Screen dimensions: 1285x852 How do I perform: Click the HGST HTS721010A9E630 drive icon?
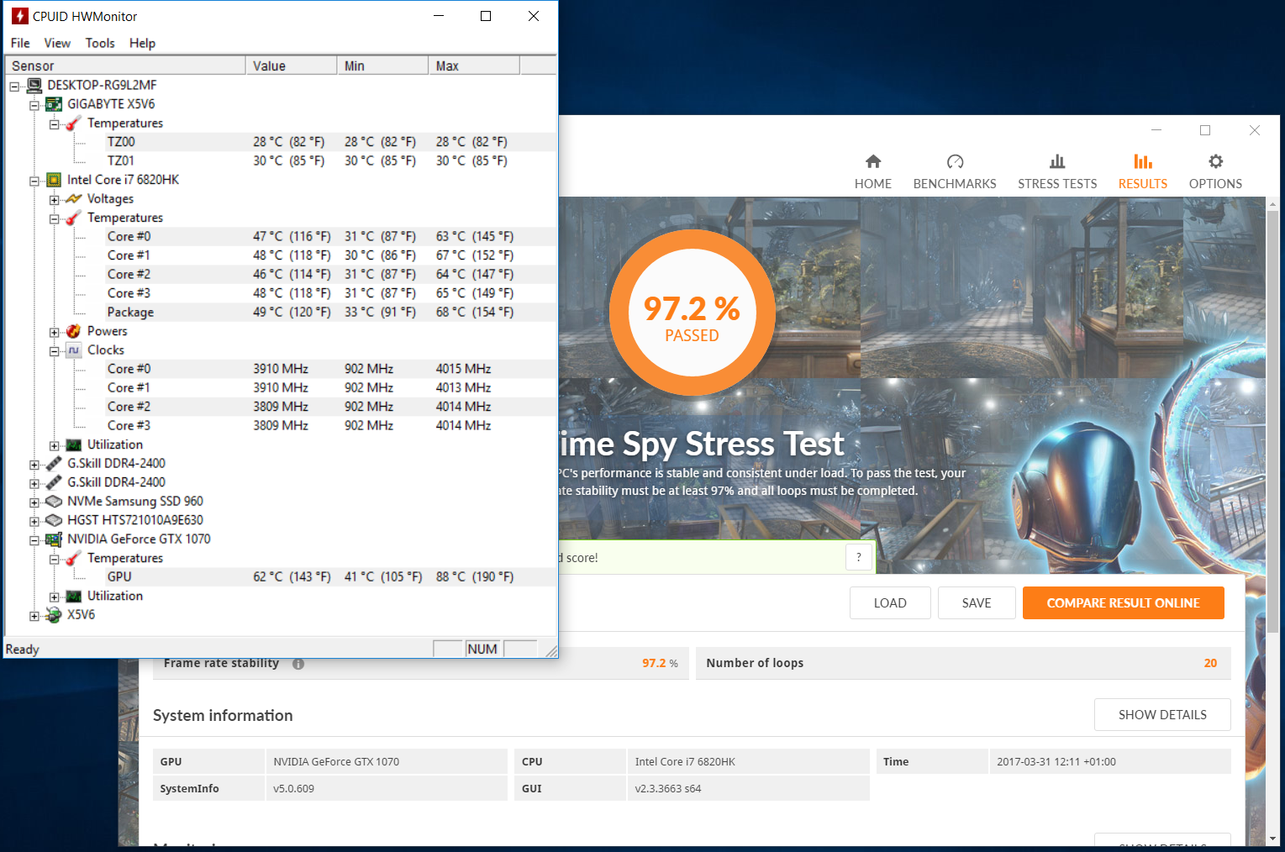(x=54, y=520)
